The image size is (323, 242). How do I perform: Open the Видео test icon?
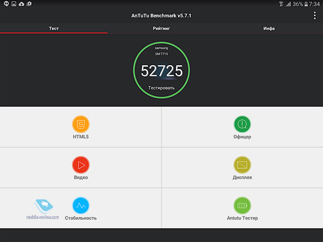pyautogui.click(x=81, y=165)
